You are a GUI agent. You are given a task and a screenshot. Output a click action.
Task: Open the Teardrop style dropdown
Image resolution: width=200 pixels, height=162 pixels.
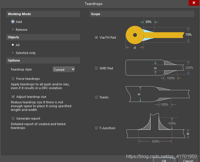(64, 70)
